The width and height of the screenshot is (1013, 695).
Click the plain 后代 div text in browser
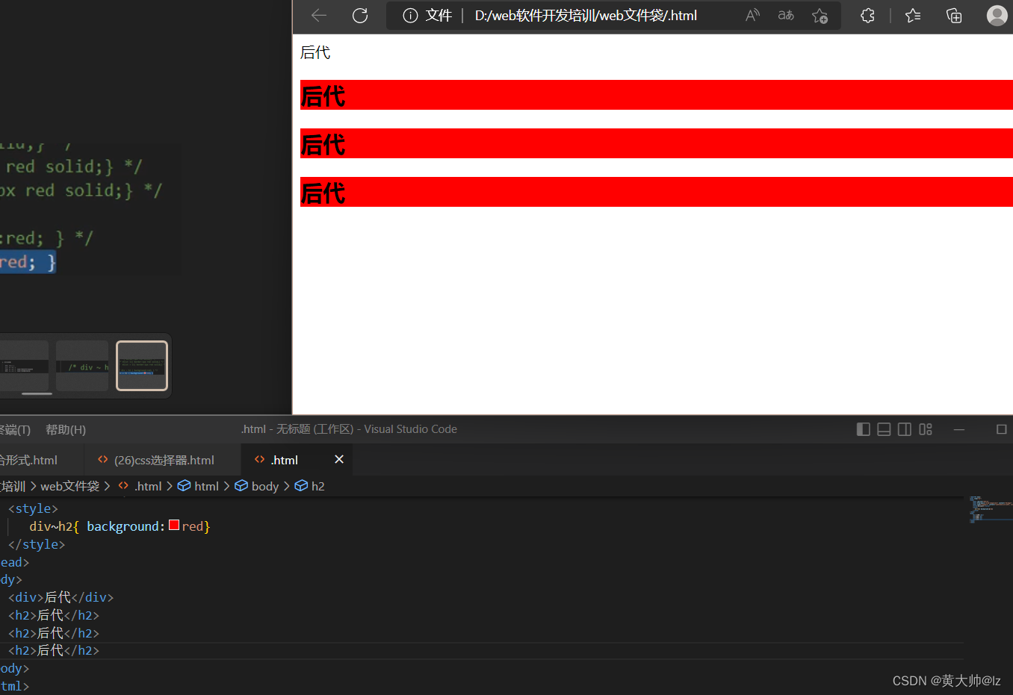tap(315, 52)
